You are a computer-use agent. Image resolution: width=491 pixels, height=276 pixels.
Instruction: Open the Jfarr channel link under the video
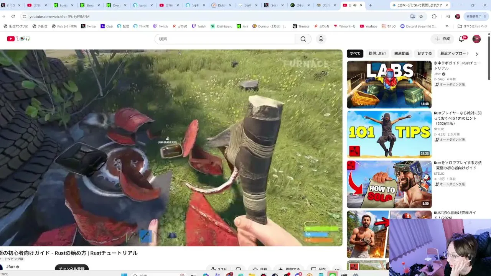[10, 267]
